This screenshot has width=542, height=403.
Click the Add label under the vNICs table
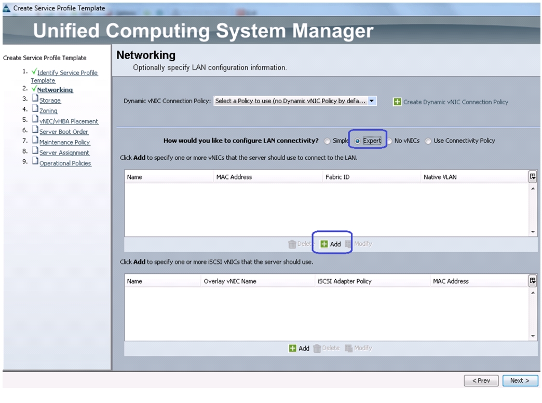tap(335, 244)
